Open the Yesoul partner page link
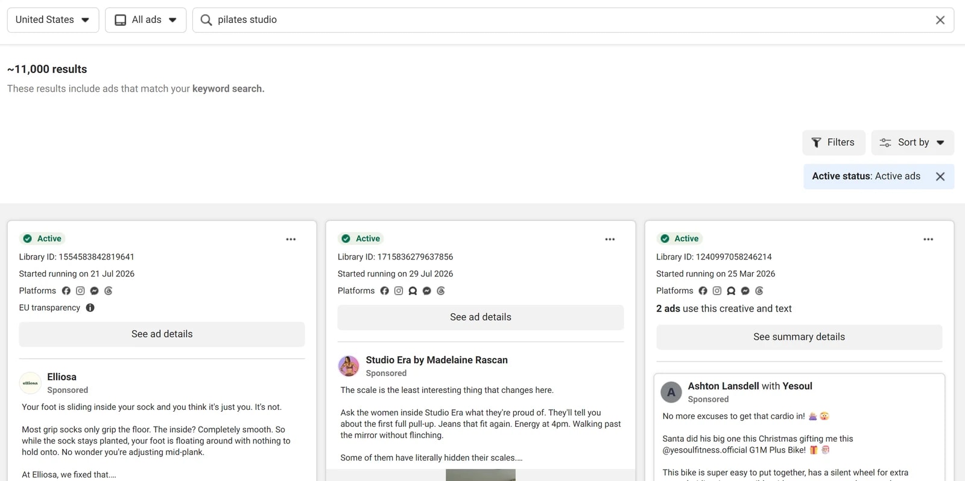Viewport: 965px width, 481px height. coord(797,386)
